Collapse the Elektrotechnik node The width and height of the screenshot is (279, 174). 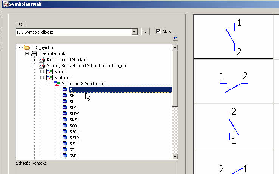pos(27,53)
